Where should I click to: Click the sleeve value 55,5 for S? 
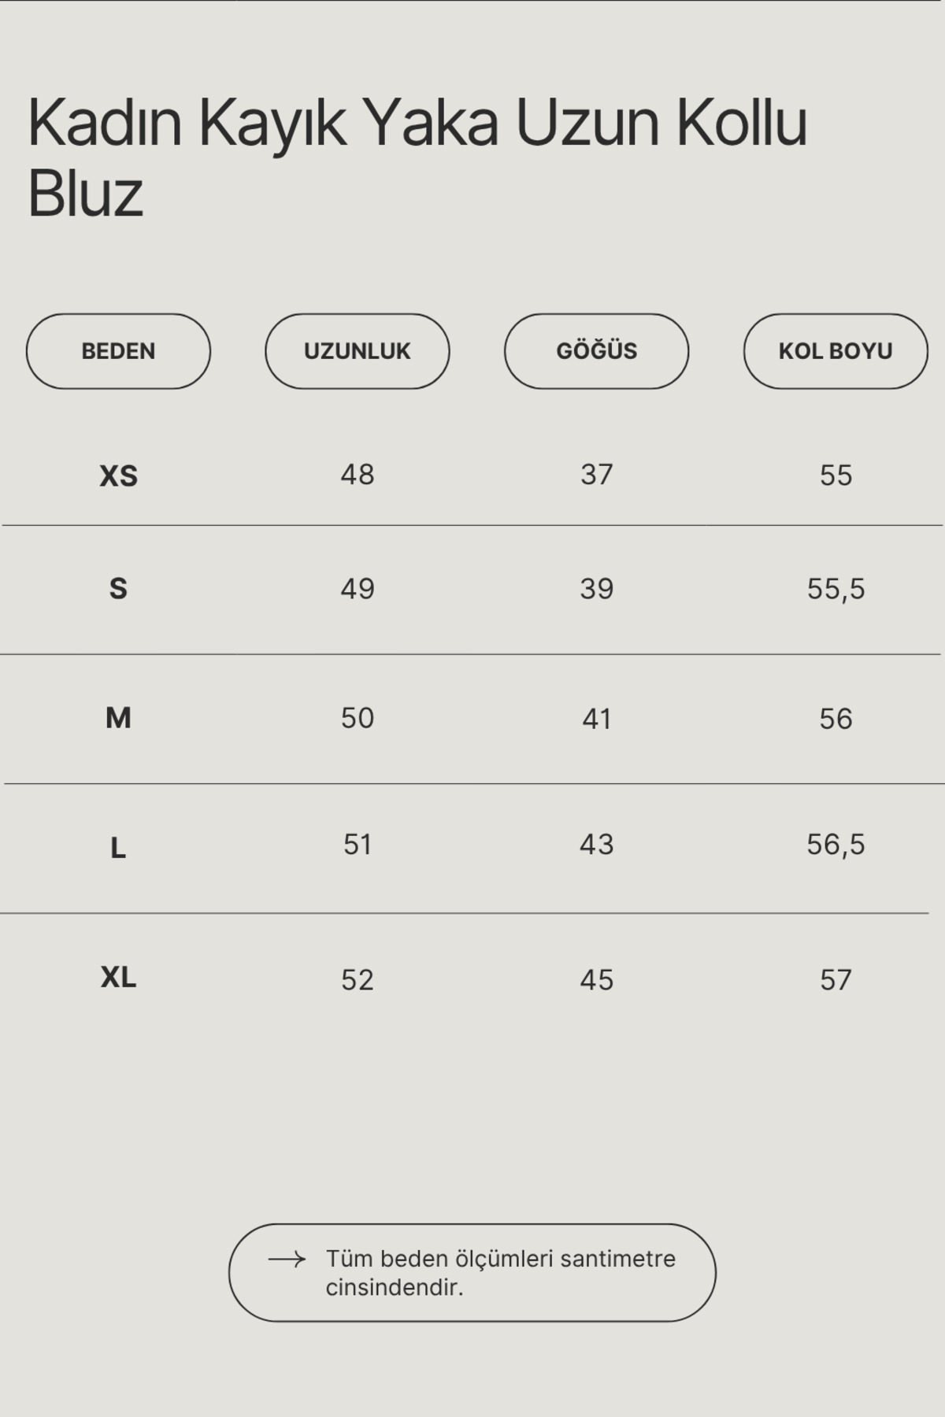(x=836, y=589)
